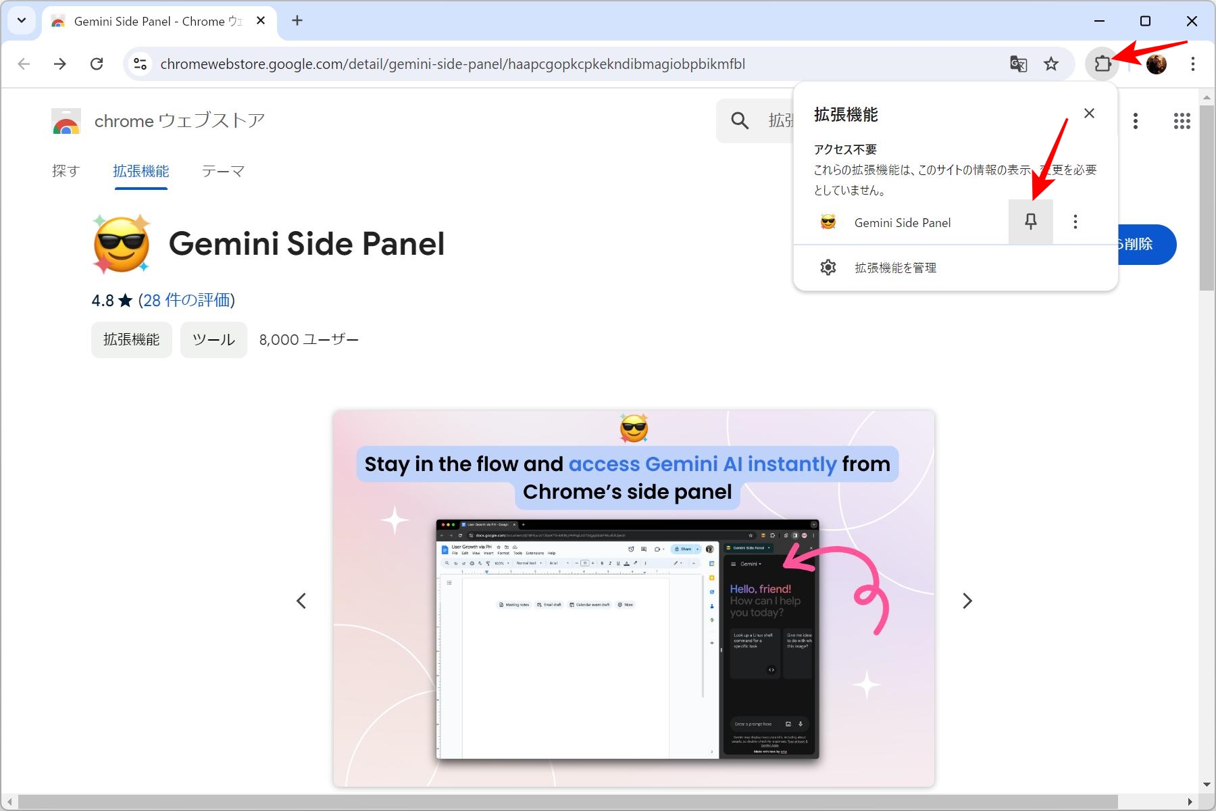Open Chrome's three-dot main menu
The height and width of the screenshot is (811, 1216).
click(x=1193, y=64)
